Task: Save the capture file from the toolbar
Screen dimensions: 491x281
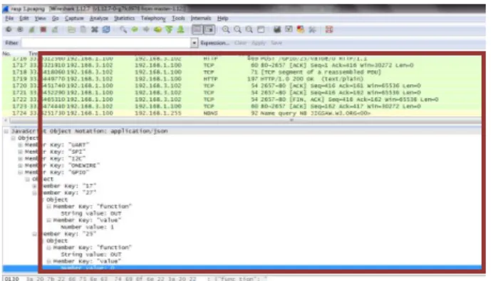Action: pyautogui.click(x=83, y=30)
